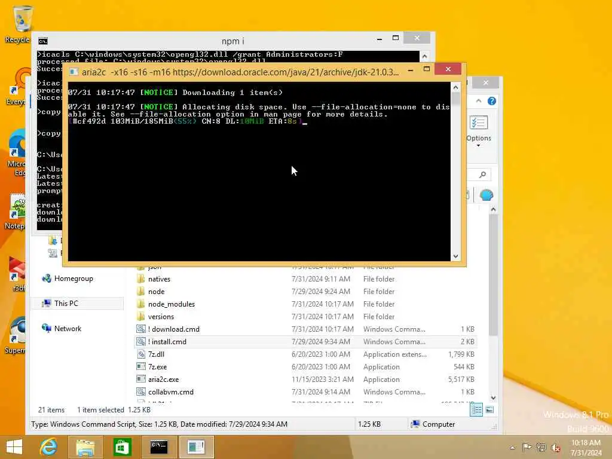612x459 pixels.
Task: Click aria2c console window system icon
Action: tap(74, 72)
